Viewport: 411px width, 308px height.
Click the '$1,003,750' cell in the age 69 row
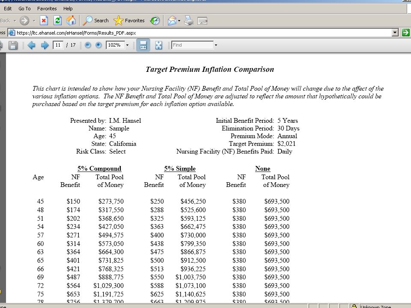point(191,277)
